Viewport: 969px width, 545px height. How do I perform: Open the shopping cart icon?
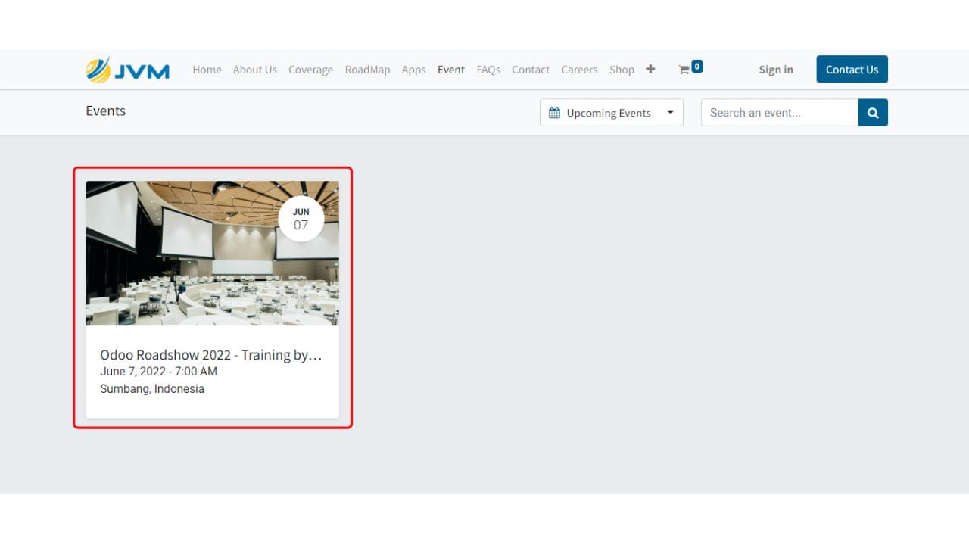[684, 70]
